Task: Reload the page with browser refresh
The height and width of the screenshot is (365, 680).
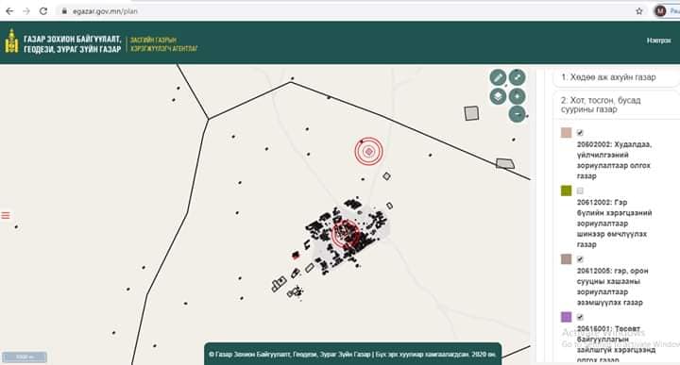Action: pos(42,11)
